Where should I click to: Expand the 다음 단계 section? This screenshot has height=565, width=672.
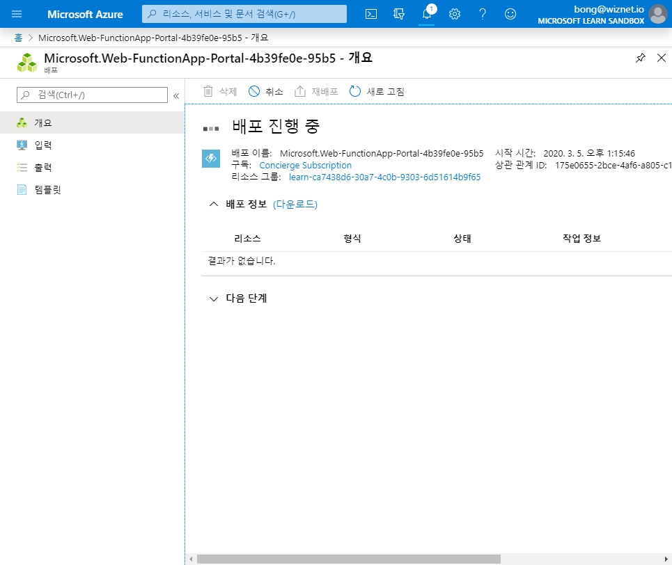213,299
